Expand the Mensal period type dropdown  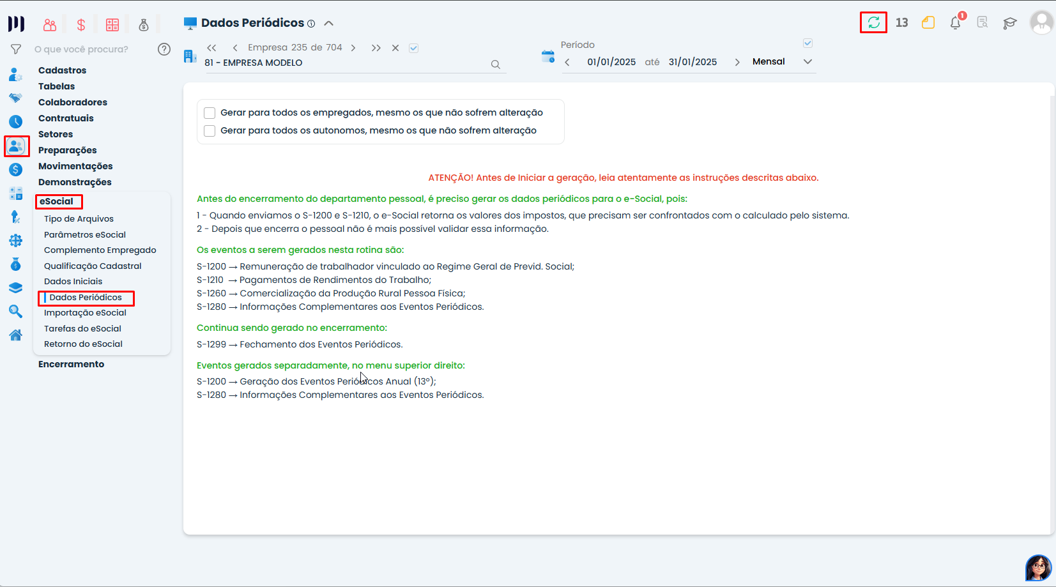807,62
